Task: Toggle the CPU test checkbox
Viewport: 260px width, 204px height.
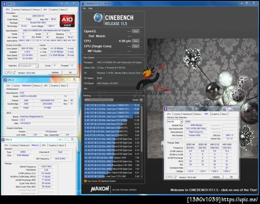Action: pyautogui.click(x=142, y=41)
